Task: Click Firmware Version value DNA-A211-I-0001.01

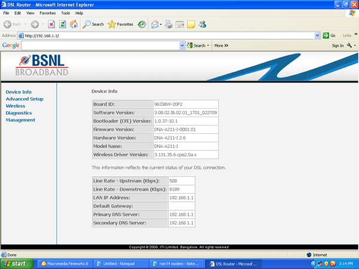Action: pos(175,130)
